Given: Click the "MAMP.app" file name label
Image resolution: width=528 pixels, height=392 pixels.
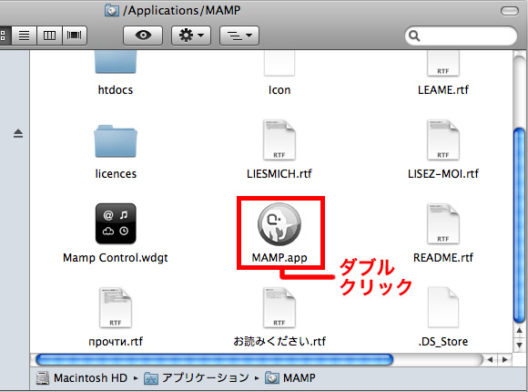Looking at the screenshot, I should coord(279,258).
